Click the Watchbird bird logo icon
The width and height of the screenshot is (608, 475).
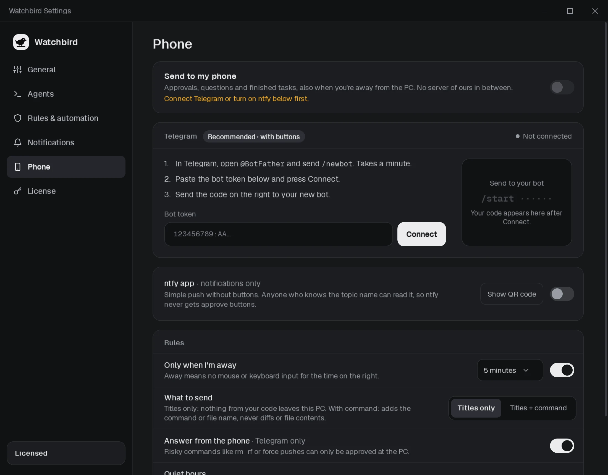point(21,42)
